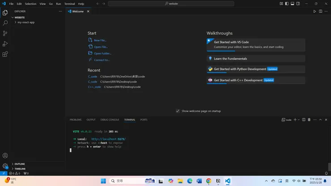Image resolution: width=331 pixels, height=186 pixels.
Task: Open notifications bell in status bar
Action: [x=326, y=173]
